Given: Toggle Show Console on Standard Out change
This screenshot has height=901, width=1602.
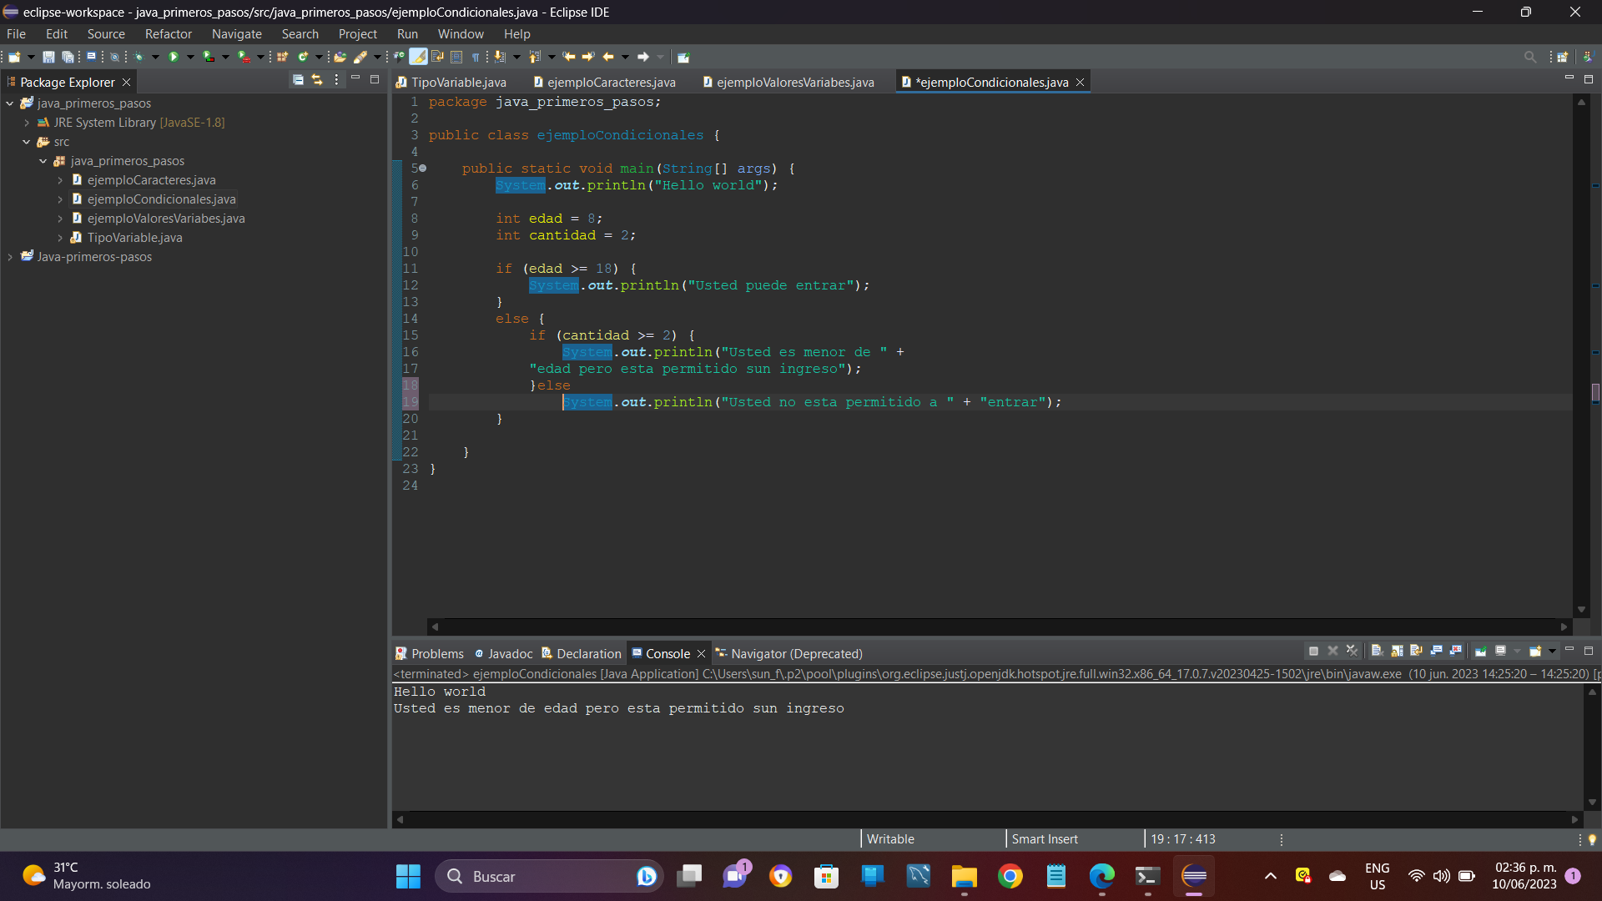Looking at the screenshot, I should 1437,651.
